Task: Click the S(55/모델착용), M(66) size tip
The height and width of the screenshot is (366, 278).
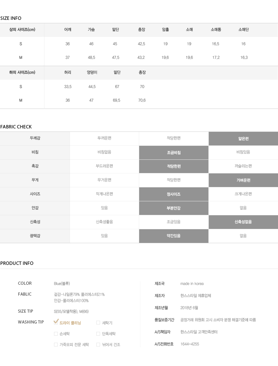Action: [71, 311]
